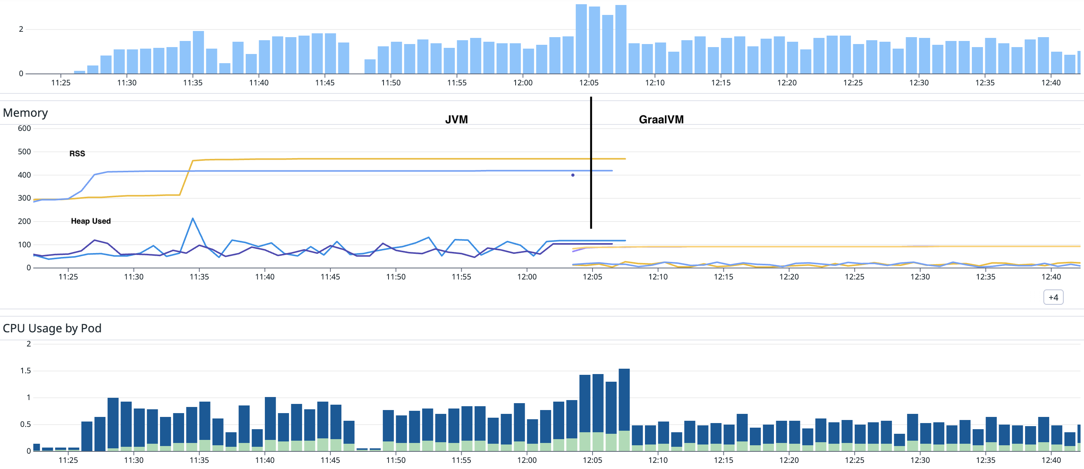
Task: Click the 12:00 axis label on the Memory chart
Action: (x=528, y=277)
